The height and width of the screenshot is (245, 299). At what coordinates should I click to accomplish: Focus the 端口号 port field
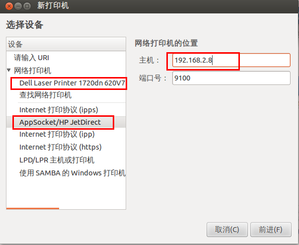click(231, 78)
